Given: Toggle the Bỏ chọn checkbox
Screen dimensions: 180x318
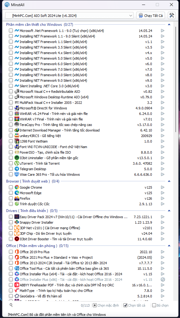Looking at the screenshot, I should (154, 305).
